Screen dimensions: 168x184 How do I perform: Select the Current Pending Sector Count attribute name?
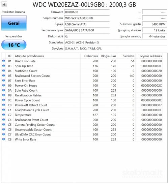tap(35, 125)
